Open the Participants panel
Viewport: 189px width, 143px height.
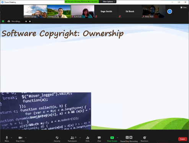(x=72, y=139)
